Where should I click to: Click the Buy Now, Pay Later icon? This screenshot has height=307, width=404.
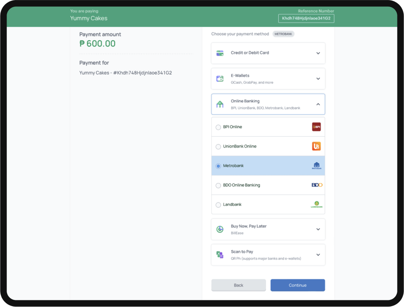point(220,229)
